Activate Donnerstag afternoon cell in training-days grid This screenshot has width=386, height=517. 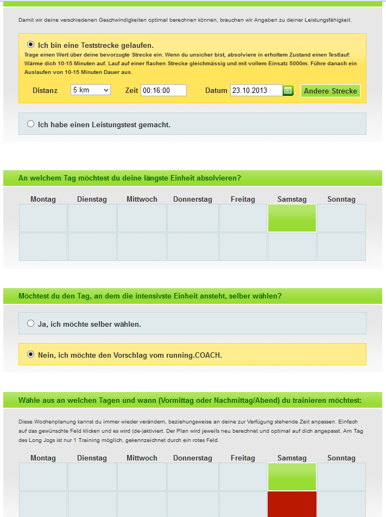coord(193,504)
